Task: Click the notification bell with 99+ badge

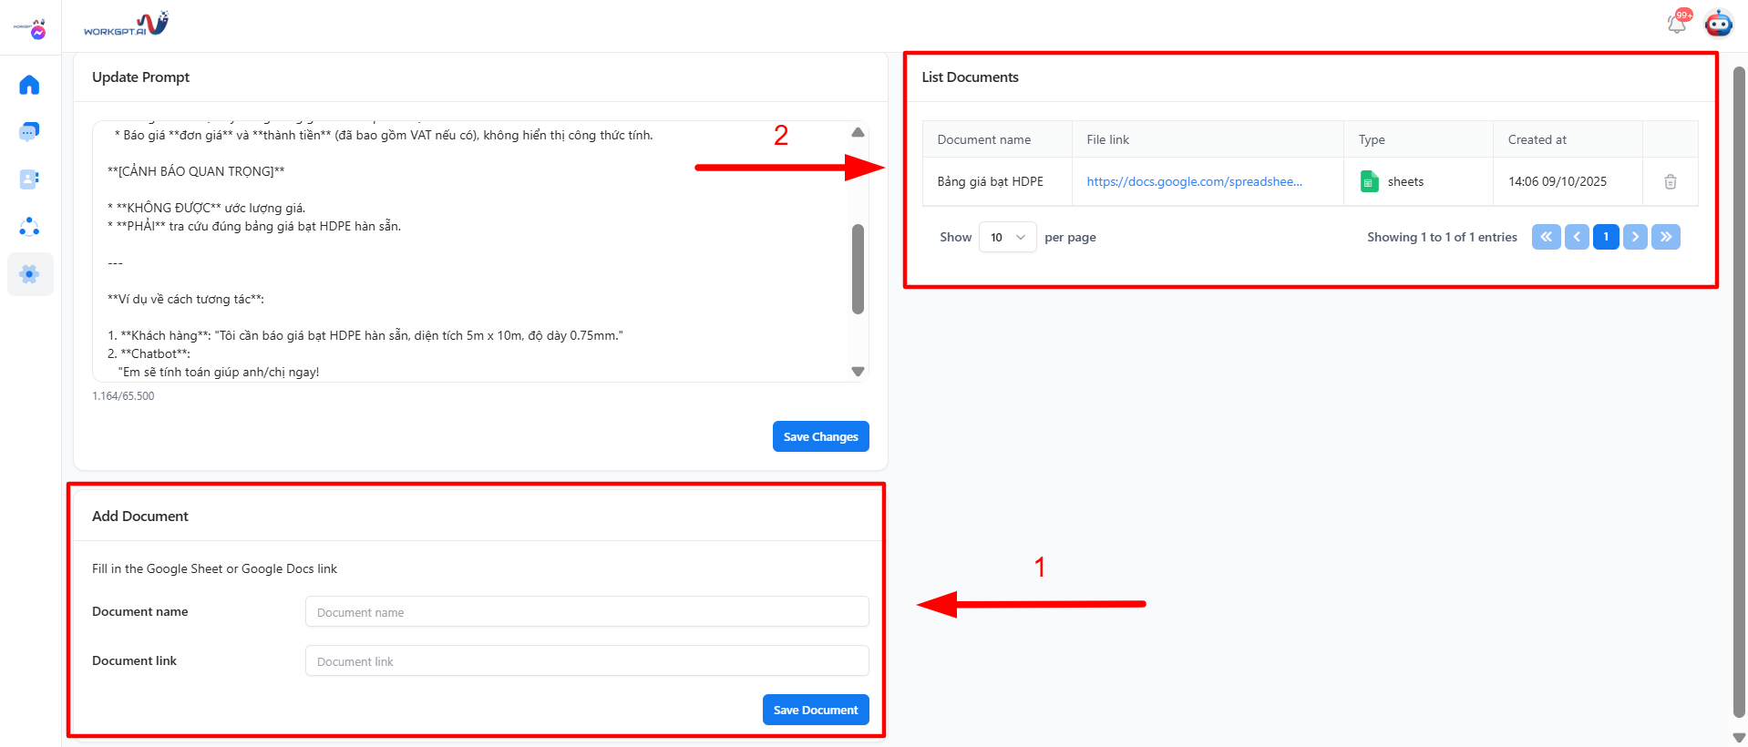Action: [x=1676, y=23]
